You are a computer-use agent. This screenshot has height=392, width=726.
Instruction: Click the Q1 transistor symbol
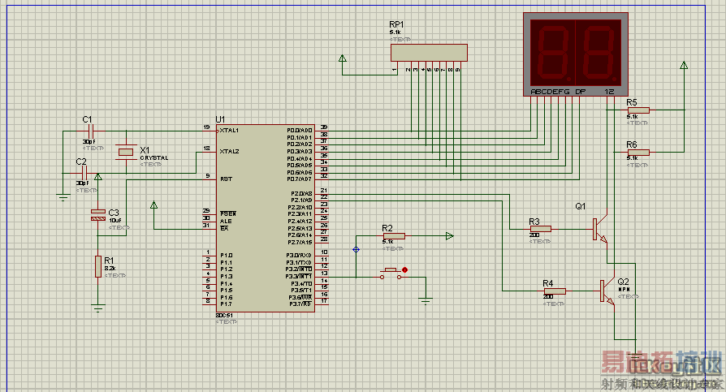pyautogui.click(x=599, y=228)
